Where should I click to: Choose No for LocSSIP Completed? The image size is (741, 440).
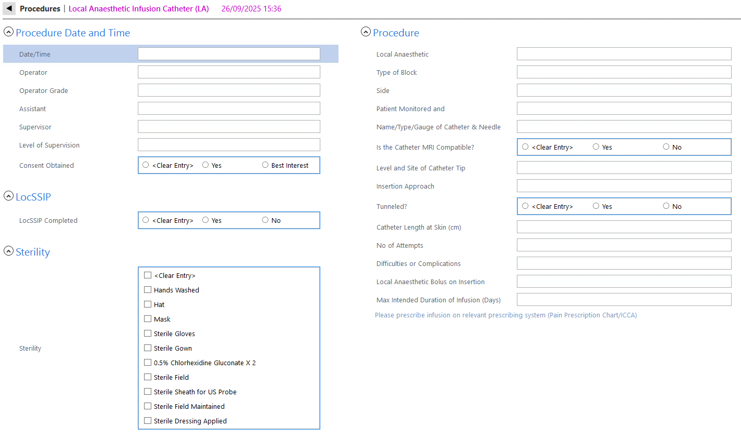click(x=265, y=220)
